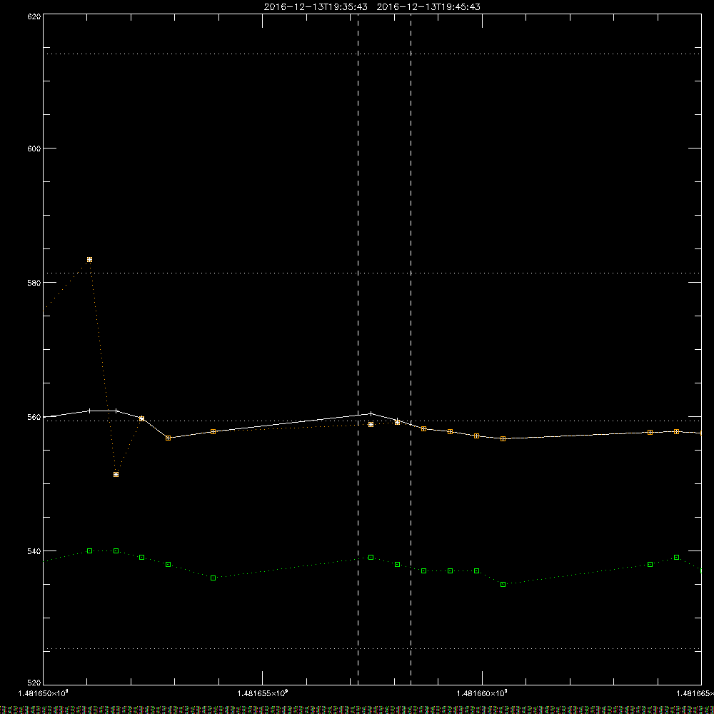Click the orange peak data point above 580
Viewport: 714px width, 714px height.
pos(90,260)
